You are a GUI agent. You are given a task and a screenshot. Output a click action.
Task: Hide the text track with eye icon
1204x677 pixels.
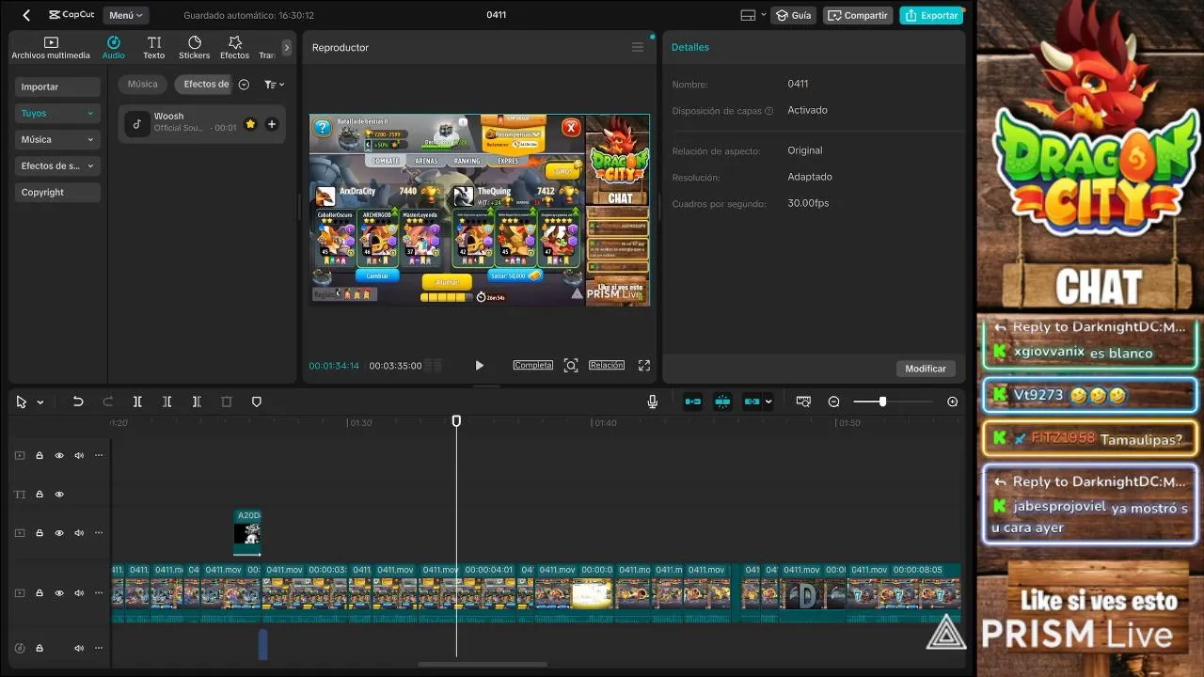coord(59,495)
